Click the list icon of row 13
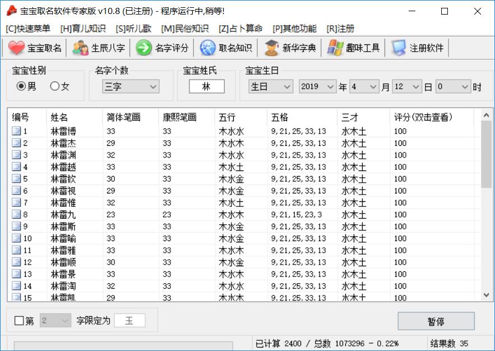This screenshot has height=351, width=495. click(16, 274)
